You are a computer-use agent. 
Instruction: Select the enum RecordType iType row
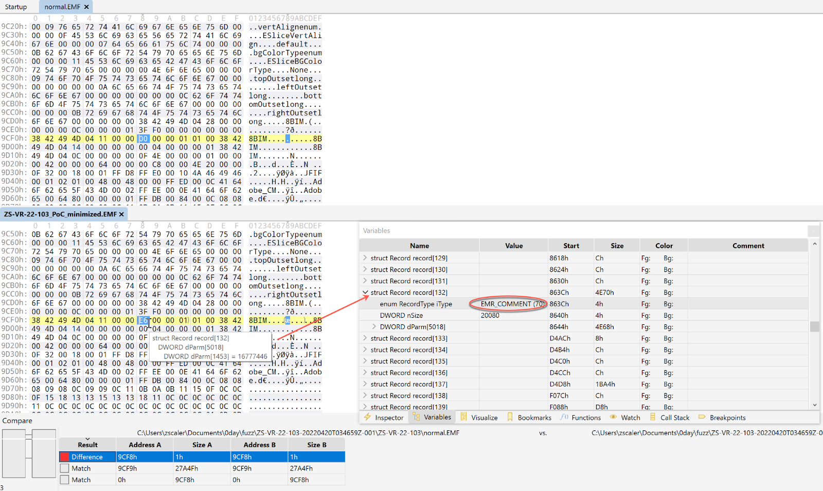coord(416,304)
